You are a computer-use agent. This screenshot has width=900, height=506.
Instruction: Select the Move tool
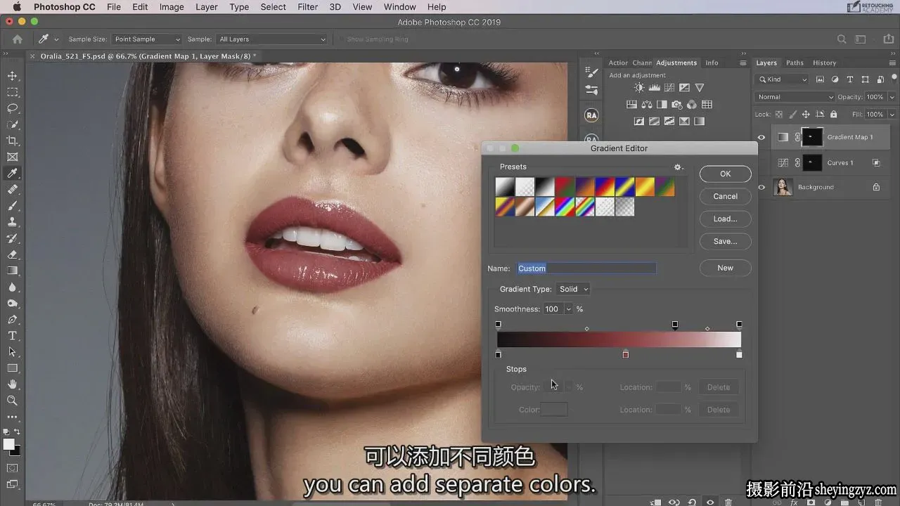pos(12,76)
